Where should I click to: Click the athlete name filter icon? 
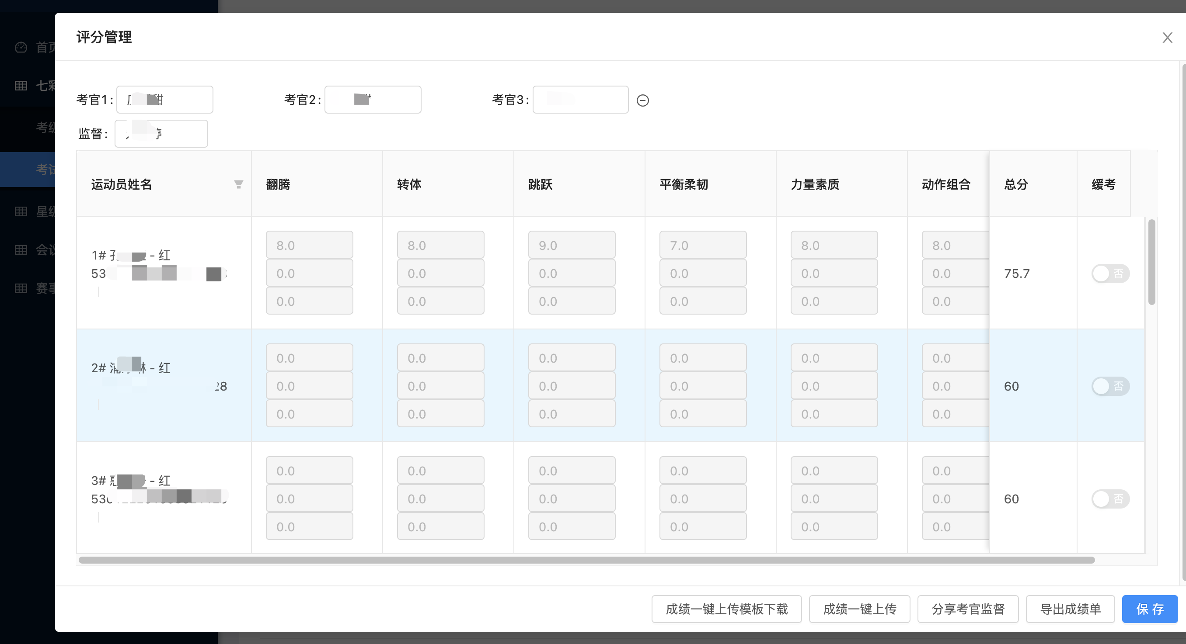point(238,184)
